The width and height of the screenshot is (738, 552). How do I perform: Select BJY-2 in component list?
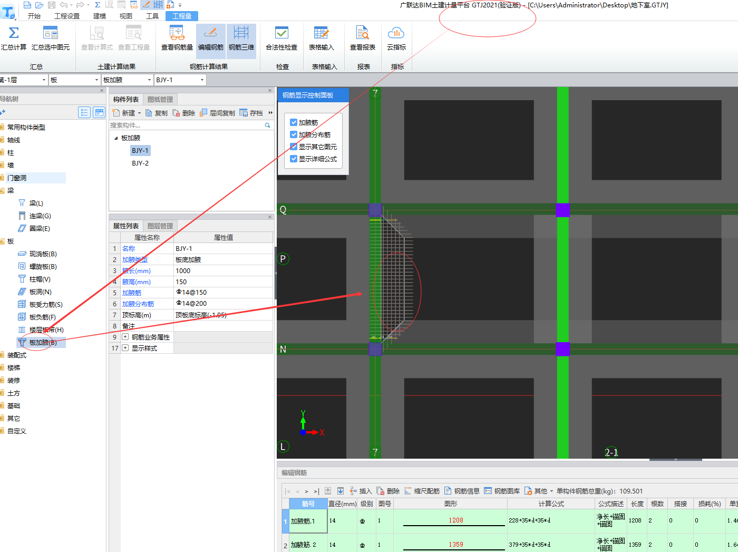click(x=140, y=163)
